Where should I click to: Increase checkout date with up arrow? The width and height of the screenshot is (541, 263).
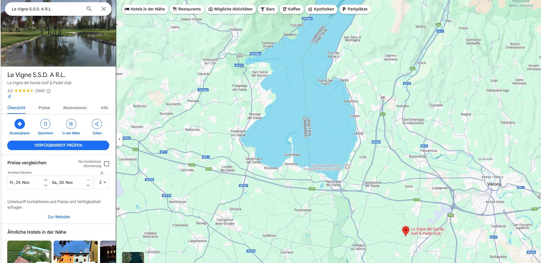pyautogui.click(x=88, y=180)
